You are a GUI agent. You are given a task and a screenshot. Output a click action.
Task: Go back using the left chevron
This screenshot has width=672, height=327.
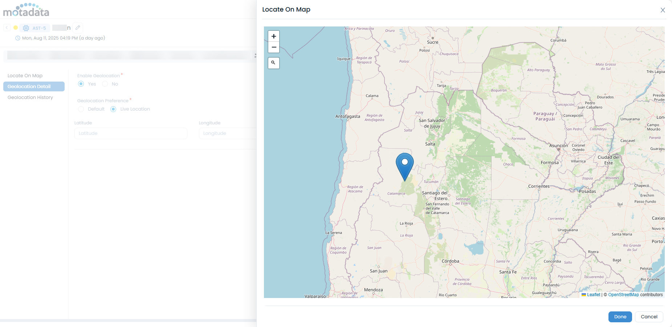coord(7,28)
